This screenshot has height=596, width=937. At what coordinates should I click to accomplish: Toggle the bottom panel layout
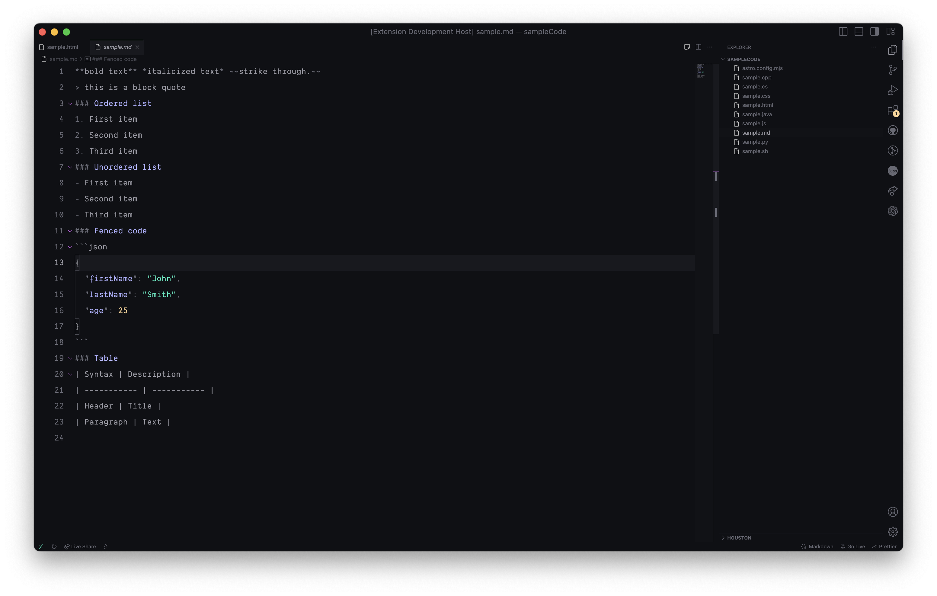click(x=859, y=31)
